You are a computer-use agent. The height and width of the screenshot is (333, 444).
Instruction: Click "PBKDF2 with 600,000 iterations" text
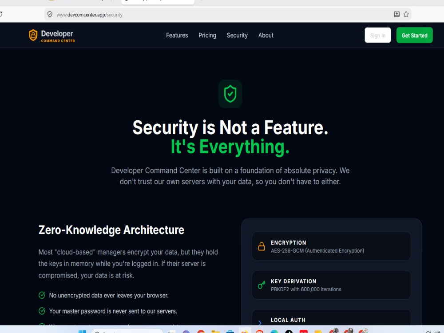(306, 289)
